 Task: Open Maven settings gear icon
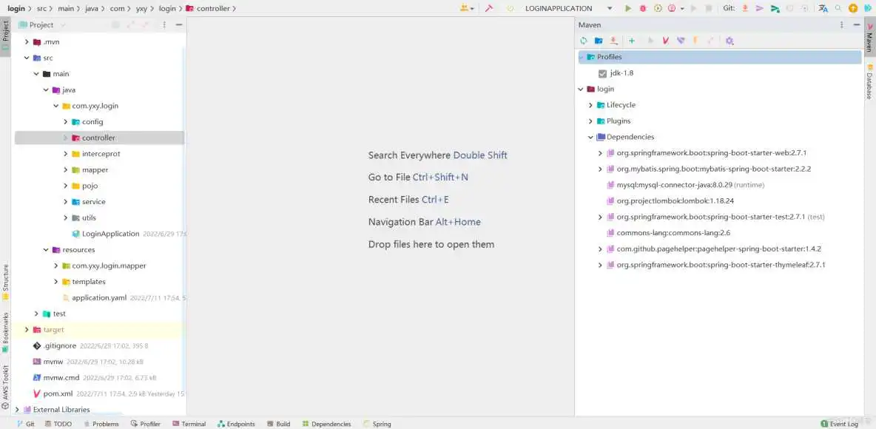click(730, 40)
